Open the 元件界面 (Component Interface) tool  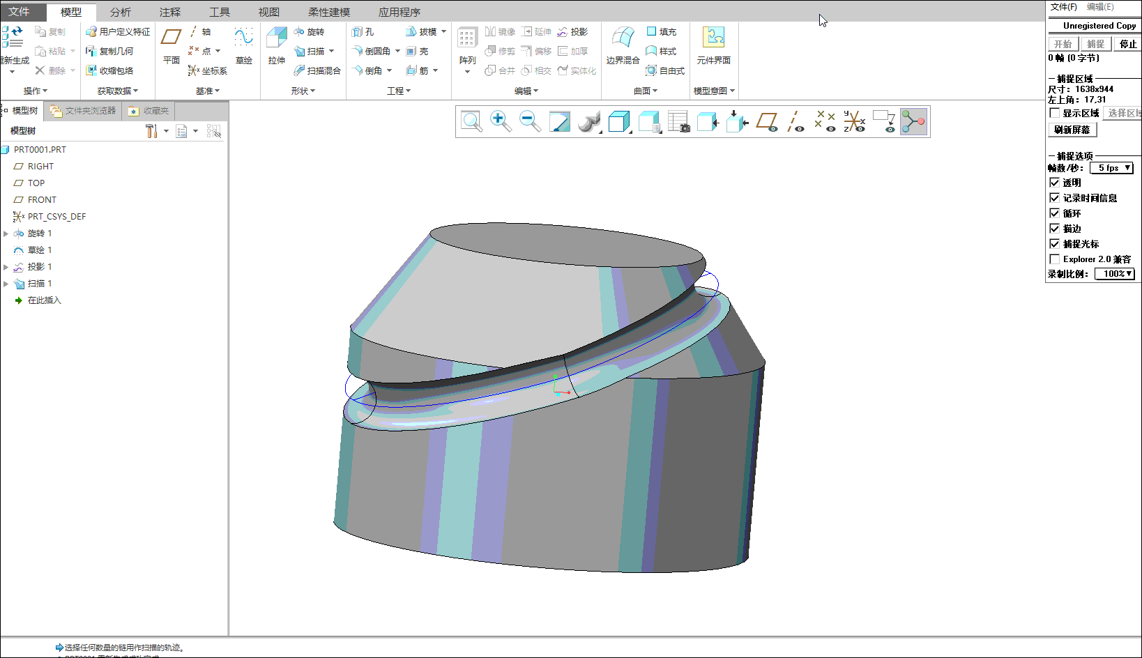point(713,46)
